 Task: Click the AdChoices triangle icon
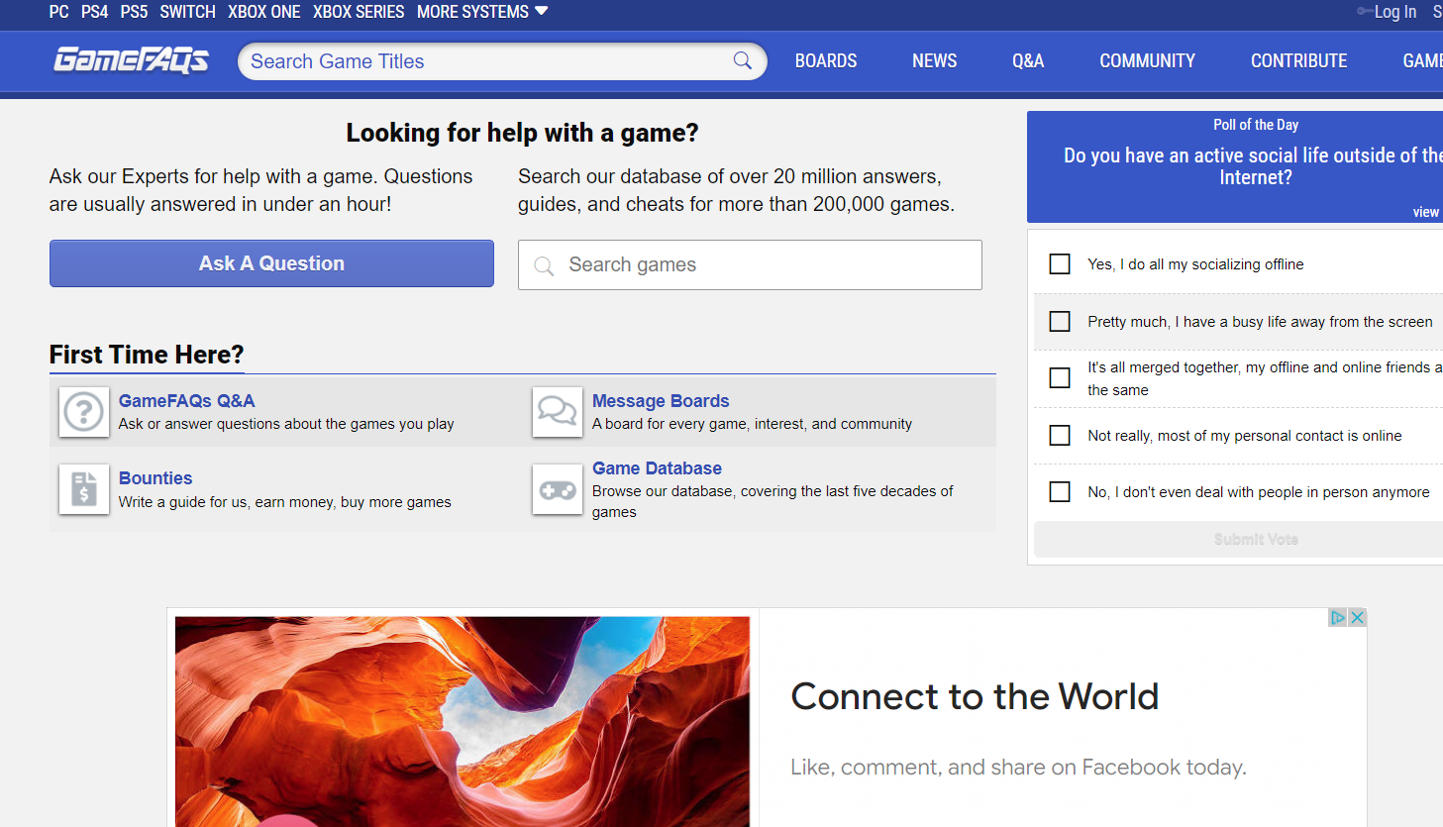click(x=1338, y=618)
